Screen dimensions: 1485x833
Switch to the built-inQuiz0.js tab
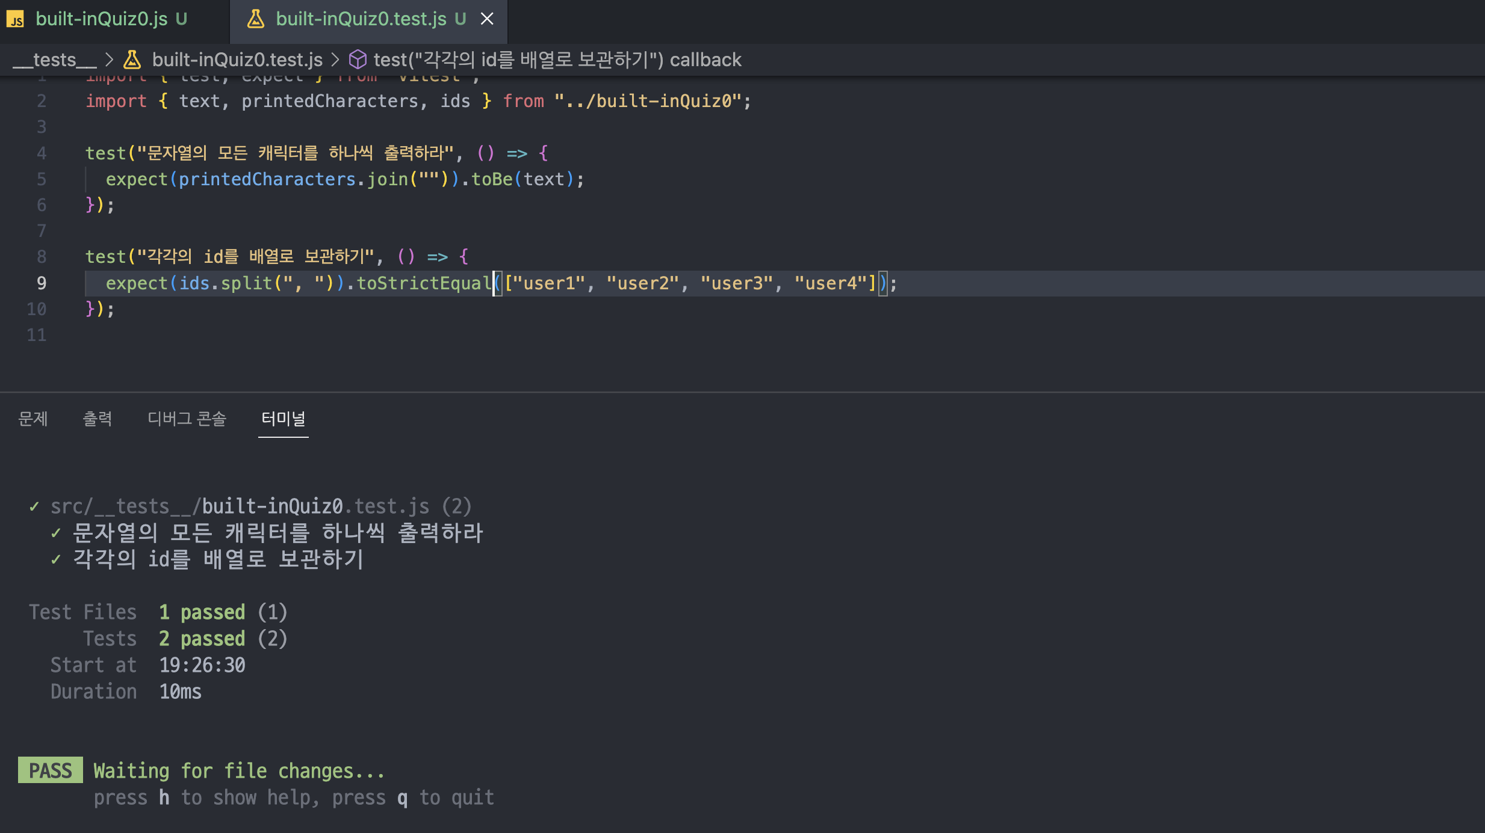[101, 19]
